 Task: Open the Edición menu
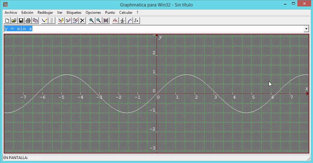[x=27, y=12]
